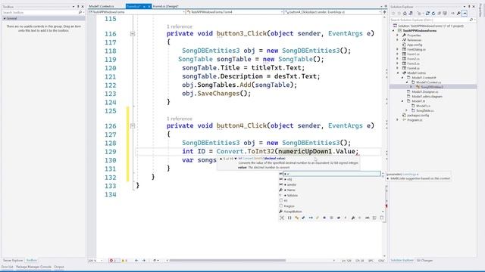Screen dimensions: 485x272
Task: Click the View Code icon in Solution Explorer
Action: 453,14
